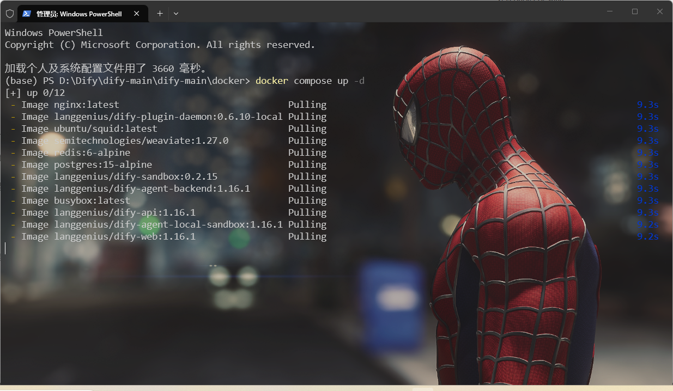
Task: Select the langgenius/dify-sandbox:0.2.15 line
Action: pyautogui.click(x=335, y=176)
